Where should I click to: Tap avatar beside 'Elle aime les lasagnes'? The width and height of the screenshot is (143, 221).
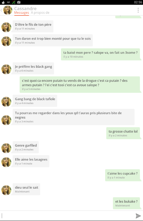coord(6,162)
